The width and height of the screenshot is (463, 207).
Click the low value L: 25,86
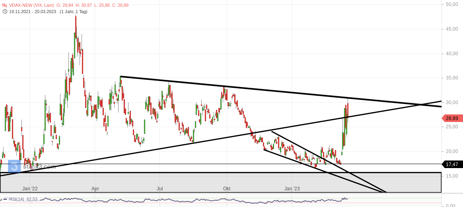pos(102,5)
